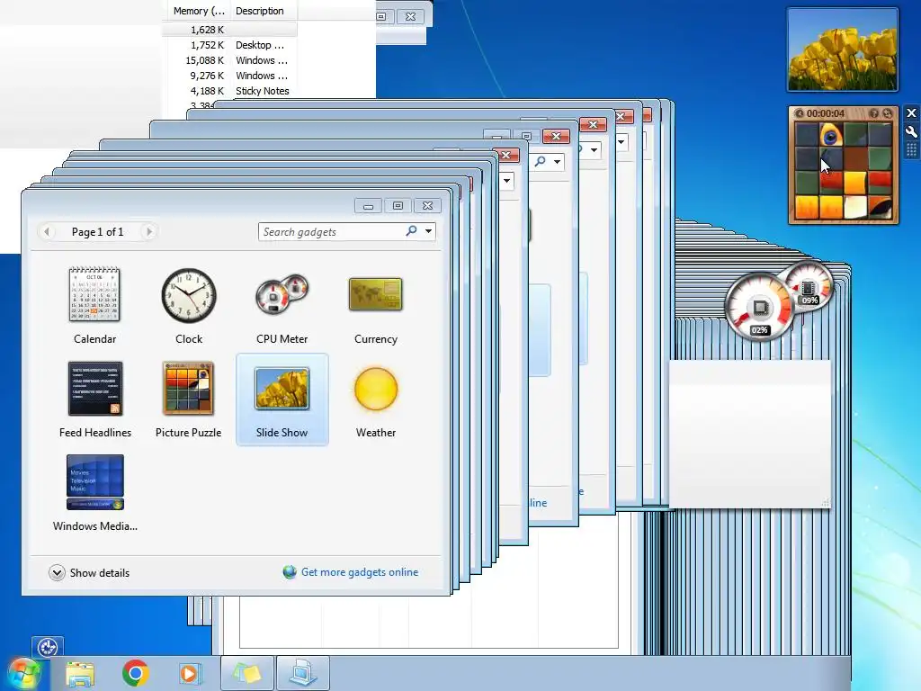Select the Sticky Notes process row

(229, 91)
